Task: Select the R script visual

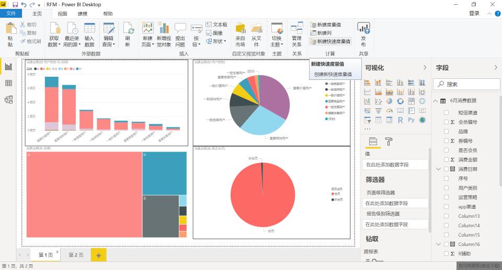Action: tap(400, 120)
